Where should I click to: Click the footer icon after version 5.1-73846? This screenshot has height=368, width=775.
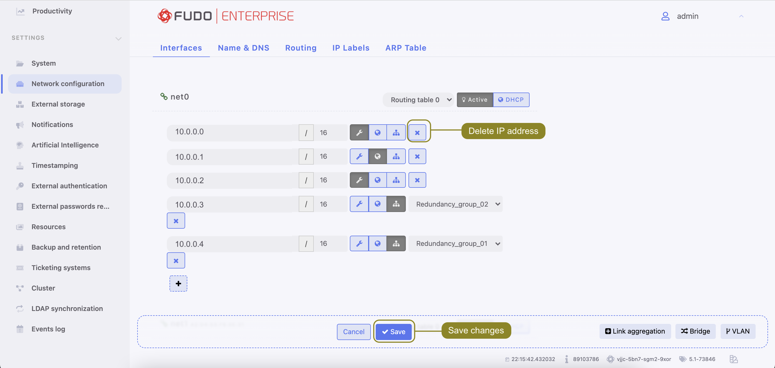point(734,359)
